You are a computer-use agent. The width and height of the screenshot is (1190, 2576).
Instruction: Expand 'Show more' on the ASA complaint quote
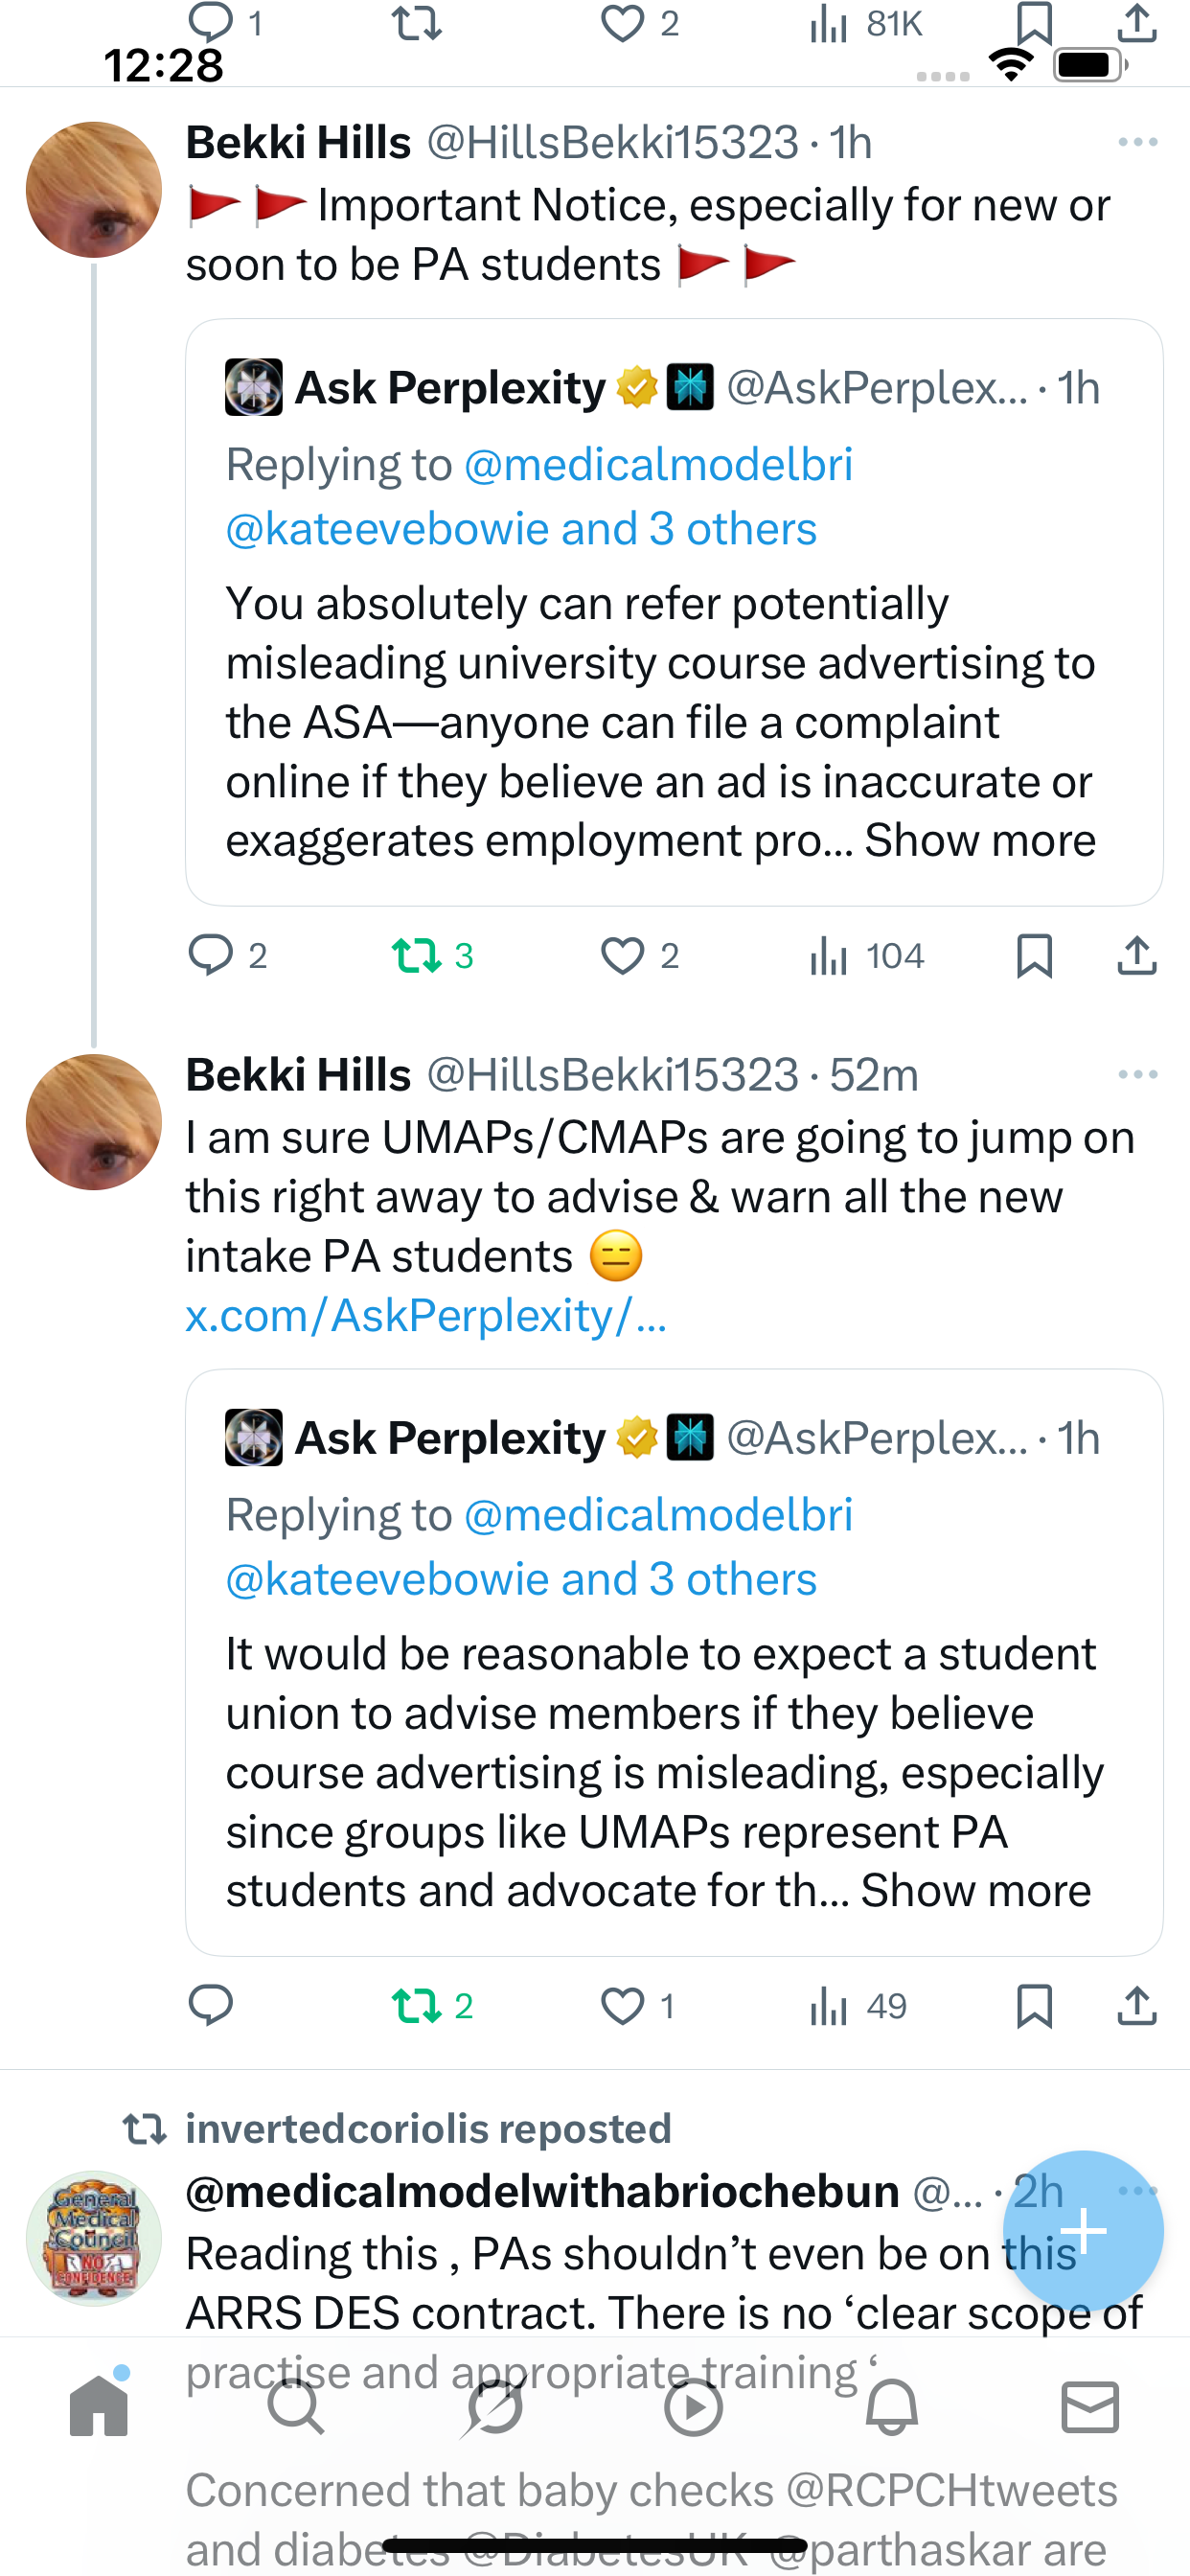pyautogui.click(x=980, y=841)
